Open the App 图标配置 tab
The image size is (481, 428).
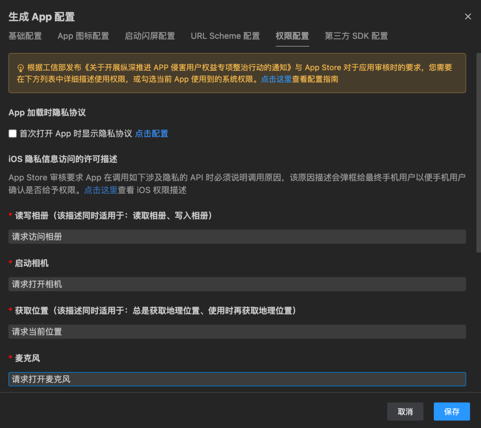pos(83,36)
